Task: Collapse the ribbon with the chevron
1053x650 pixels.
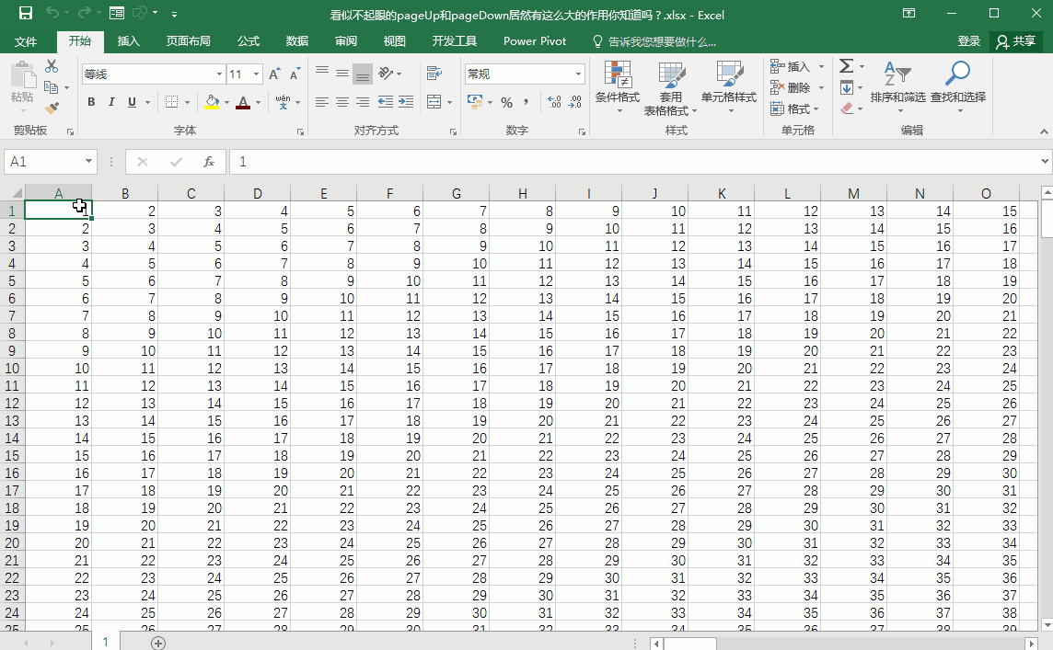Action: 1044,132
